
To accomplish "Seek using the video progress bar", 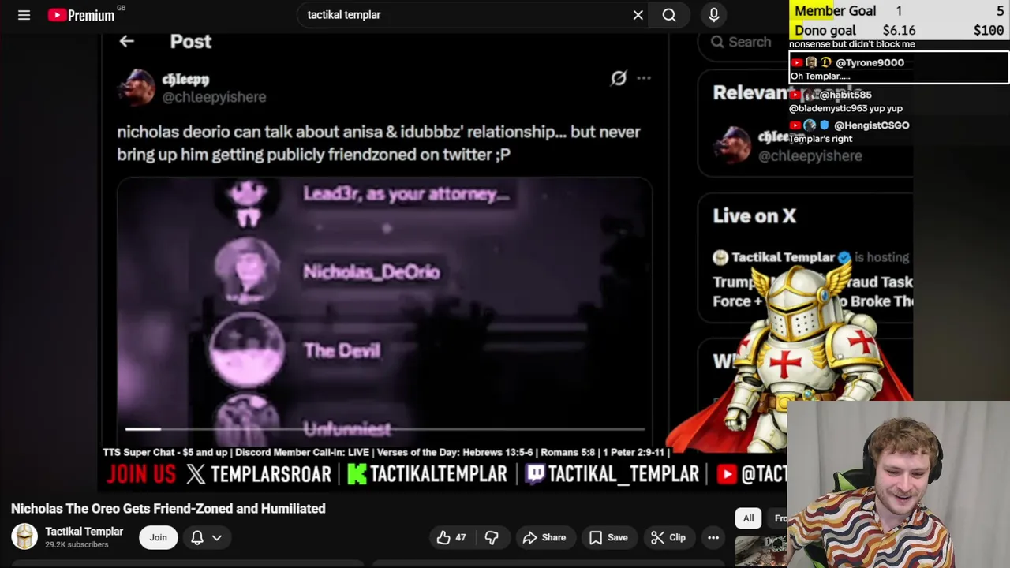I will click(x=385, y=429).
